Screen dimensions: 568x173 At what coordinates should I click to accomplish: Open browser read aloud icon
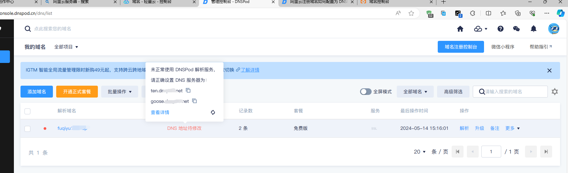398,13
